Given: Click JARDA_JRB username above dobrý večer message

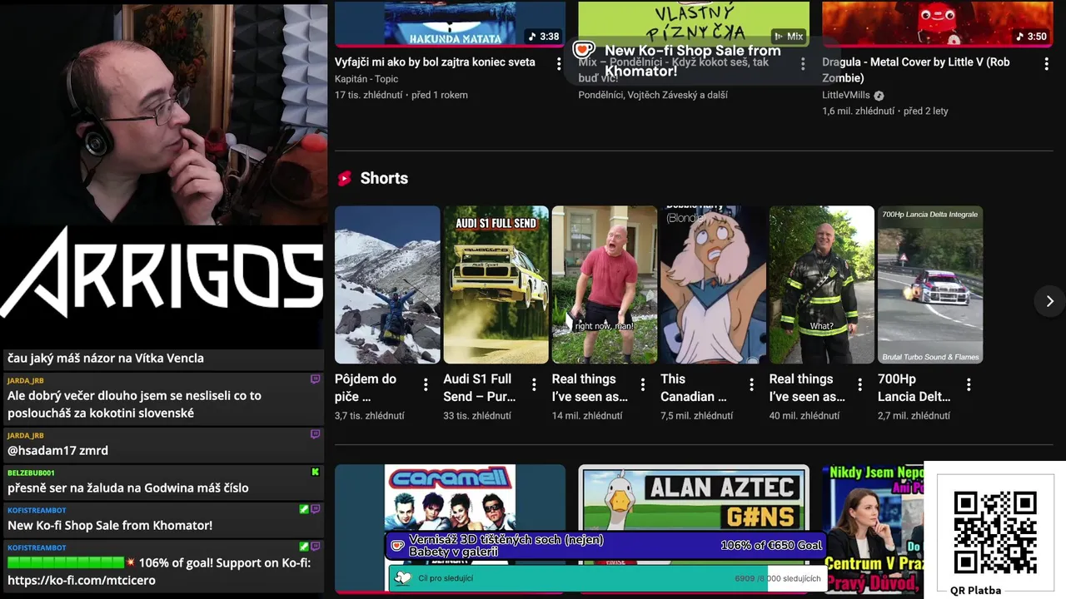Looking at the screenshot, I should pos(26,380).
